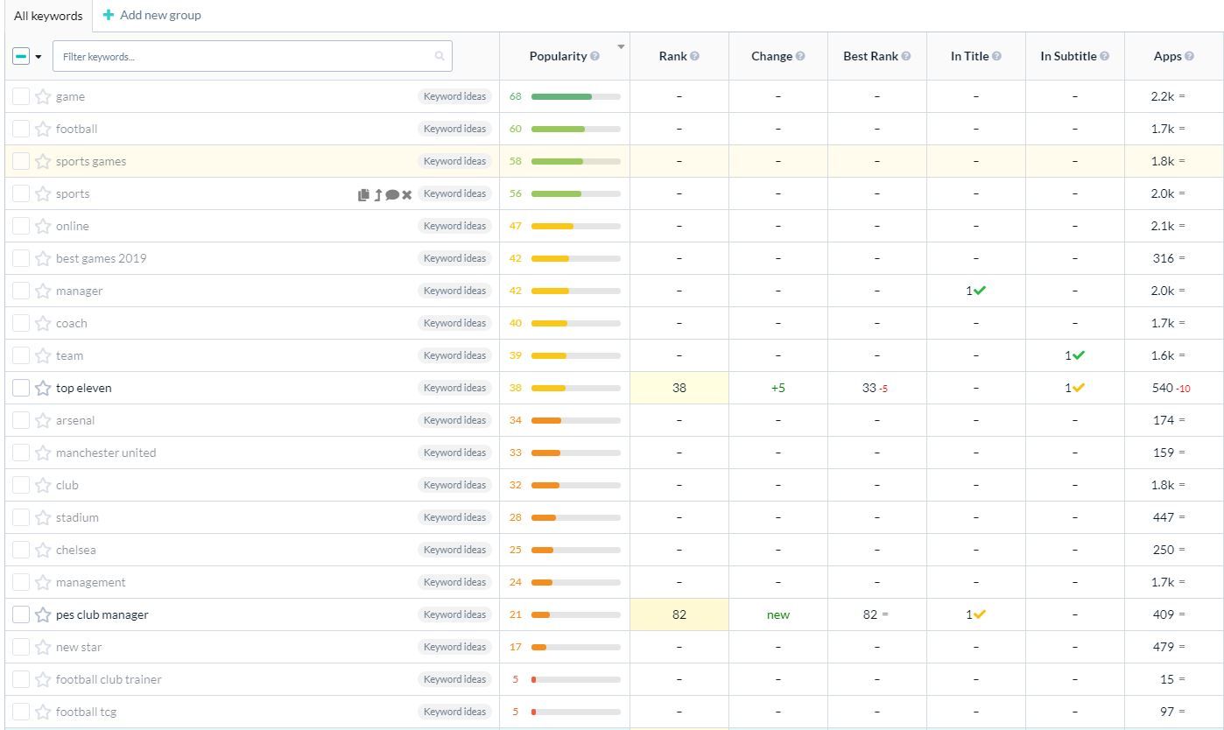
Task: Select the 'football' row checkbox
Action: click(21, 129)
